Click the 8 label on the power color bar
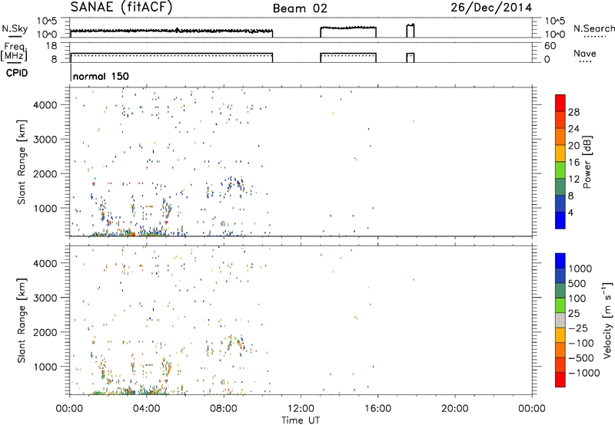Screen dimensions: 615x425 (571, 196)
